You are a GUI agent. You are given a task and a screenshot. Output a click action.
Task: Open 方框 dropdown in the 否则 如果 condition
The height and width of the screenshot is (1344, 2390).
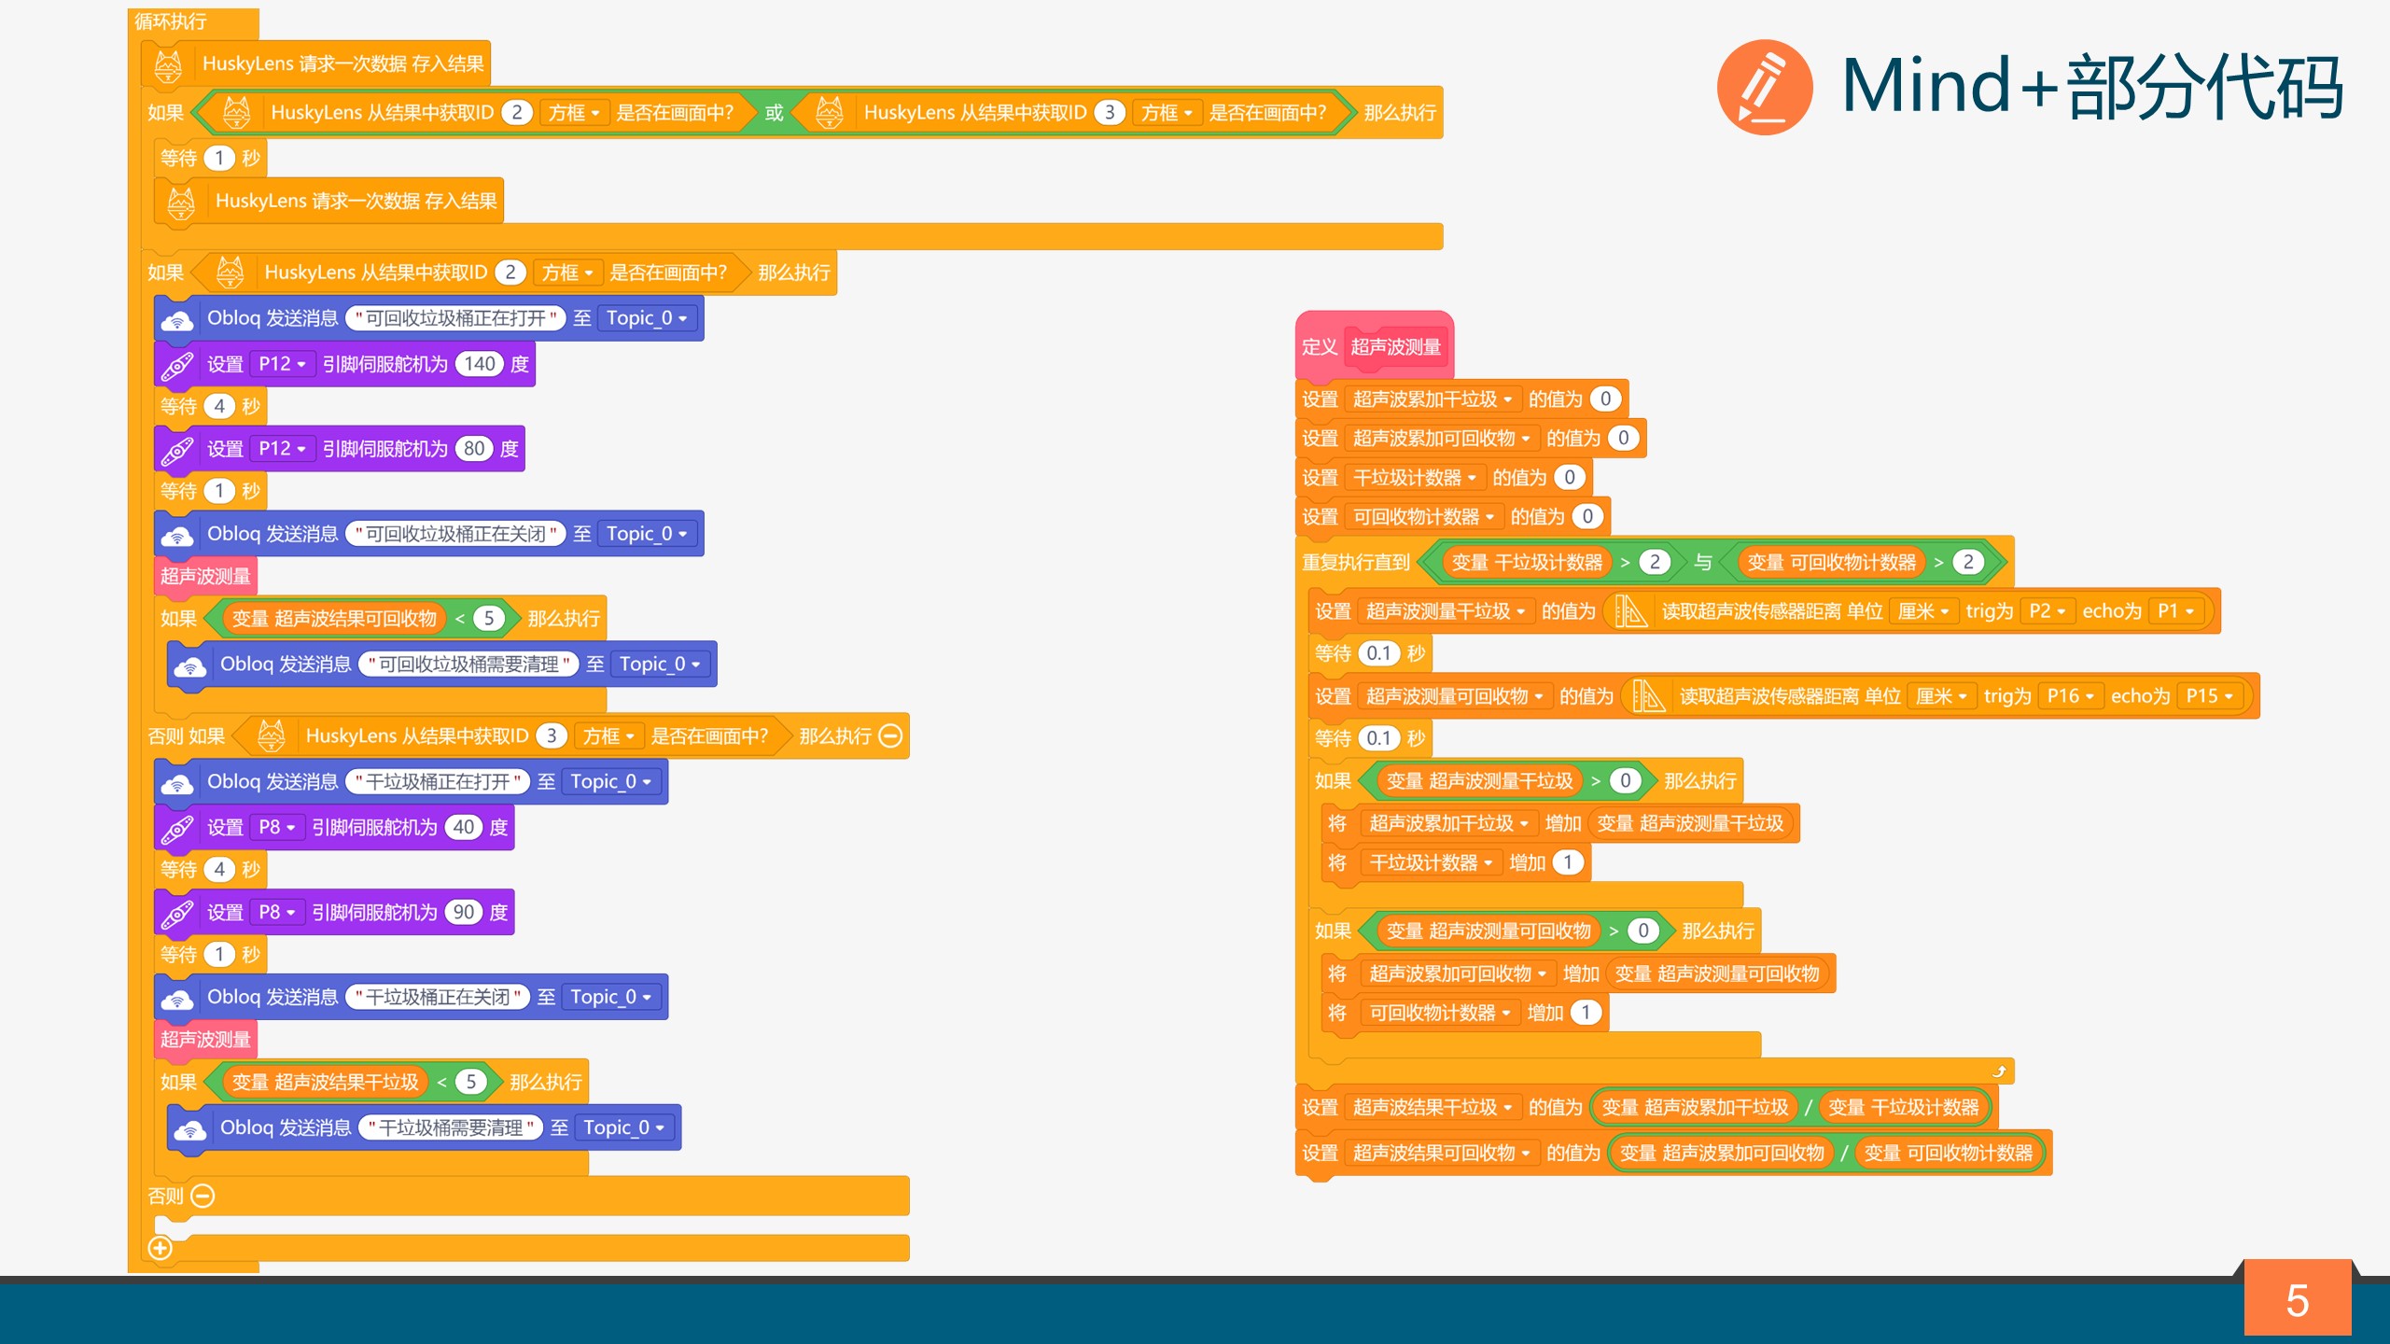(x=608, y=736)
